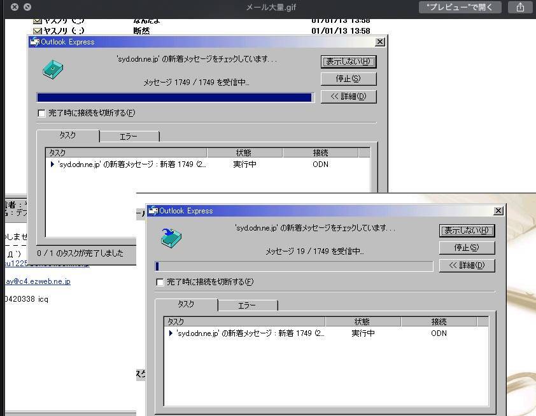Open the ay@c4.ezweb.ne.jp email link
Viewport: 536px width, 416px height.
[x=38, y=281]
